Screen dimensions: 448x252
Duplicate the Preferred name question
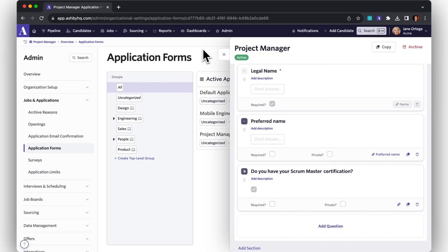[408, 154]
